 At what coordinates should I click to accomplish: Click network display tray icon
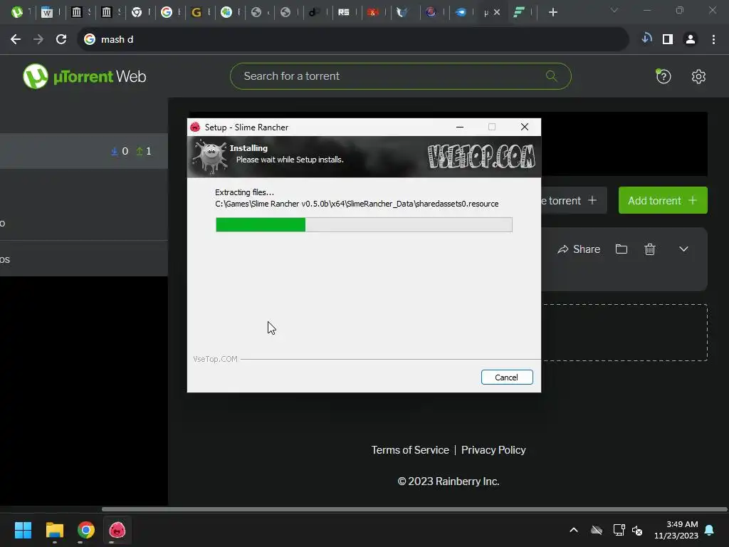619,530
